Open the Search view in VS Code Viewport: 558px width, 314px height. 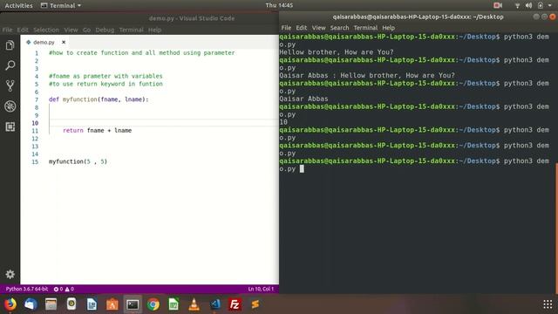coord(10,65)
